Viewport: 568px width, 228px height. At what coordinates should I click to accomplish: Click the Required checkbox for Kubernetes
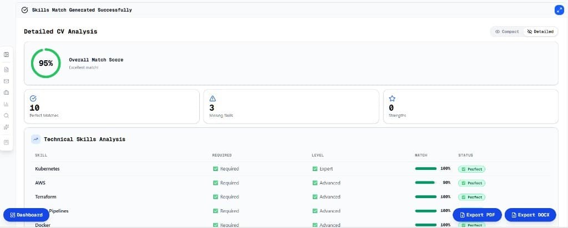click(x=216, y=169)
